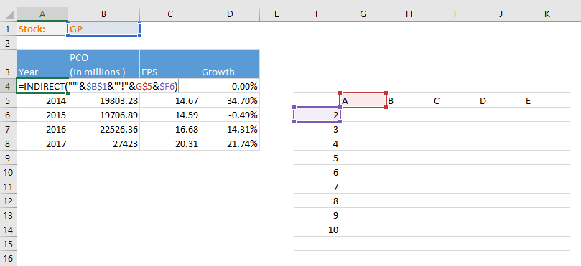Click the helper cell with number 6
581x266 pixels.
click(x=317, y=172)
